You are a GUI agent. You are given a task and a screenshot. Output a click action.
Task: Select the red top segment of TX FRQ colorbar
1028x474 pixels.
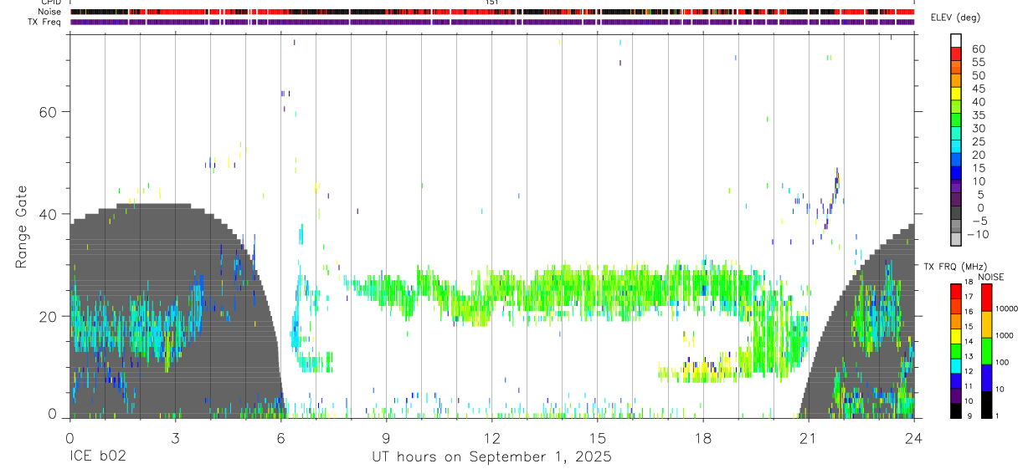(x=956, y=292)
